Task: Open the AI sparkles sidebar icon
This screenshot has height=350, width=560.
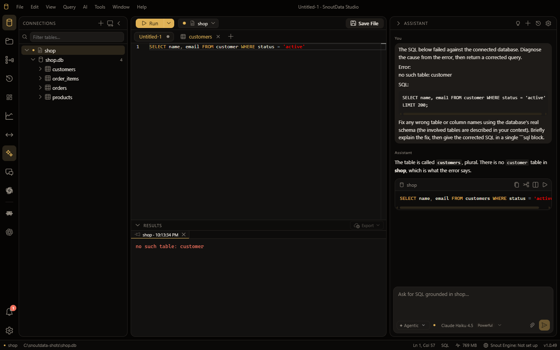Action: tap(9, 153)
